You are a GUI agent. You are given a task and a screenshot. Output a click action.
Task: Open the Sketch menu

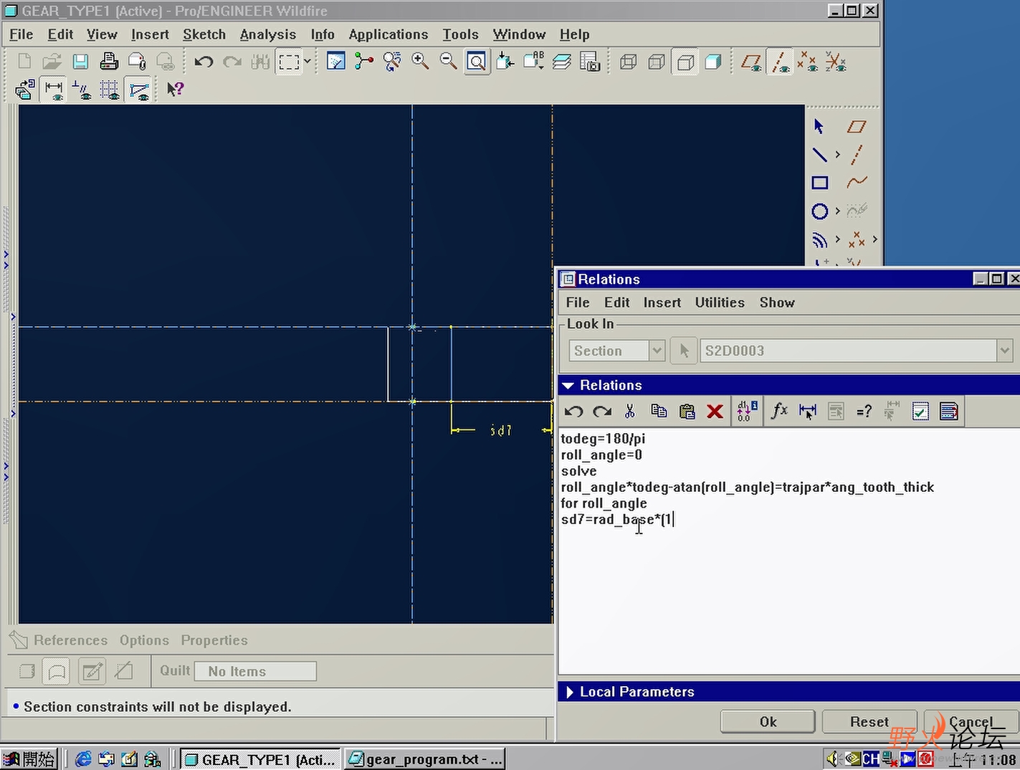pos(204,34)
